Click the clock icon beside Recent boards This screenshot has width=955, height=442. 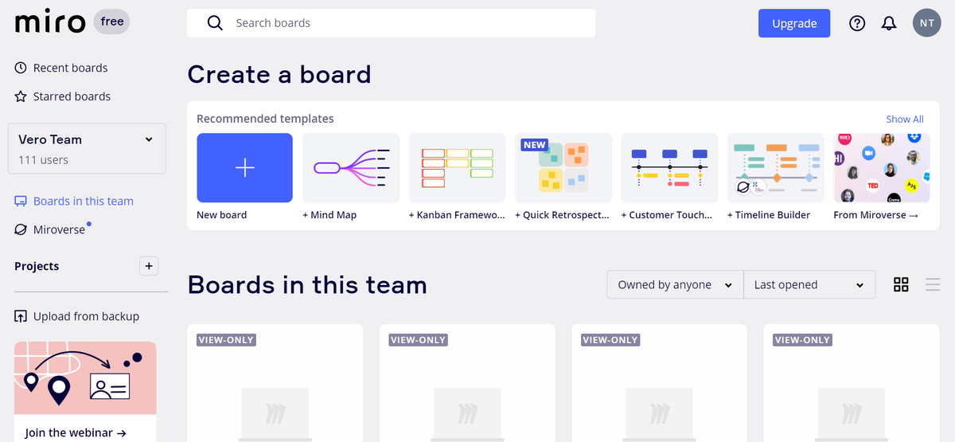tap(21, 68)
